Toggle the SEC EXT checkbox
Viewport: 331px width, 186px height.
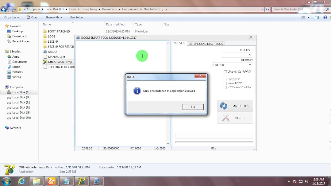(225, 80)
